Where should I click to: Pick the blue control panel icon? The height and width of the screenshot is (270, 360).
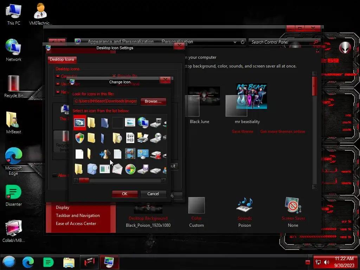point(143,154)
